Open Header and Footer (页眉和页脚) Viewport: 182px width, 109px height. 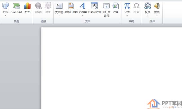click(x=71, y=6)
